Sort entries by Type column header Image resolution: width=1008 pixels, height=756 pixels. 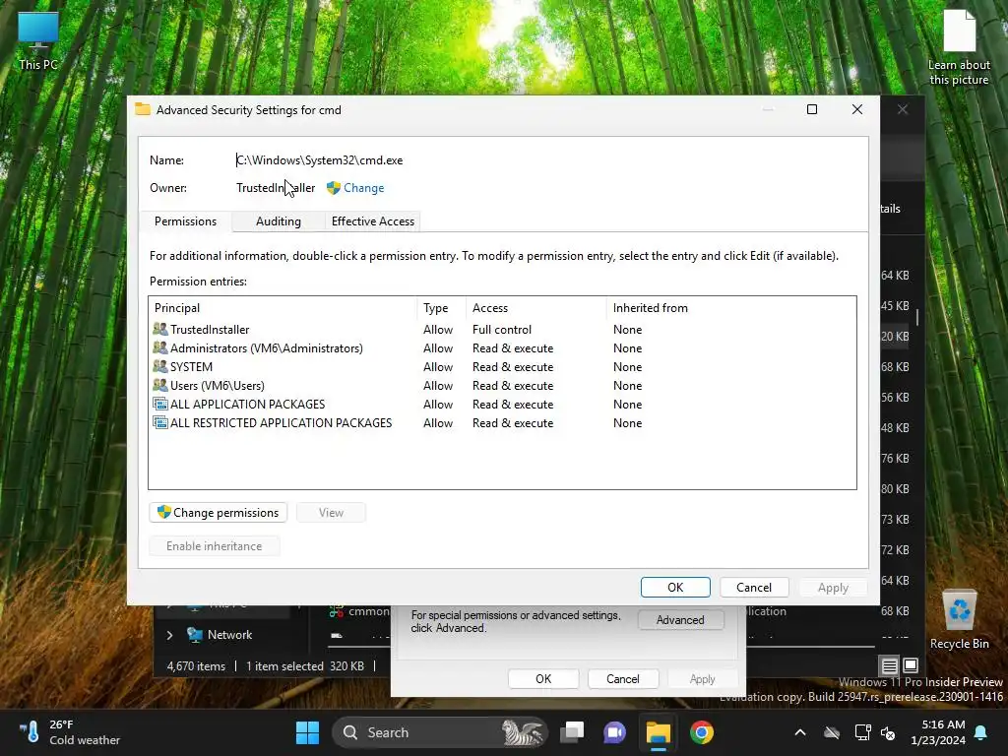(x=442, y=308)
